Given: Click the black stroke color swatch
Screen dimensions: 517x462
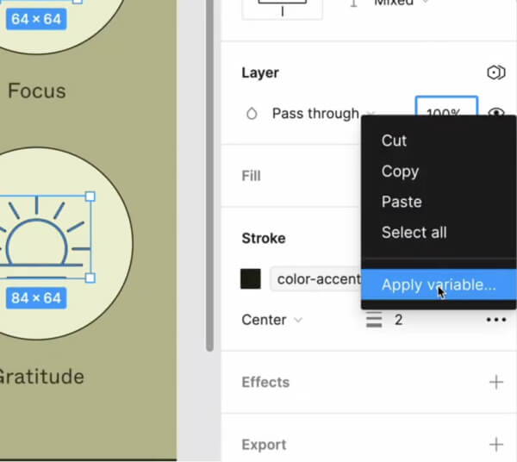Looking at the screenshot, I should [x=251, y=279].
